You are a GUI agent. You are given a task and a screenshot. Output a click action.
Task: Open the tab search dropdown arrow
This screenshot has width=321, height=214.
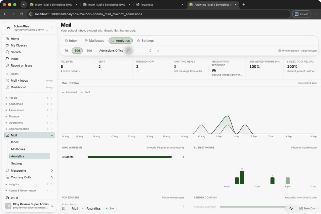[23, 4]
